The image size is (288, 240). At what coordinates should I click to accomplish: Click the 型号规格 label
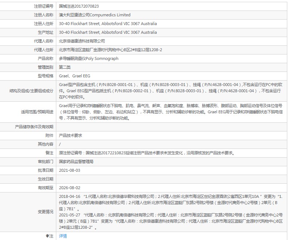(45, 76)
